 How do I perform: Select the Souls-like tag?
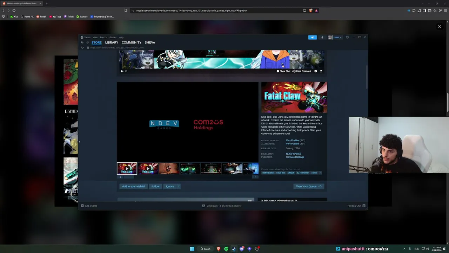pyautogui.click(x=281, y=173)
